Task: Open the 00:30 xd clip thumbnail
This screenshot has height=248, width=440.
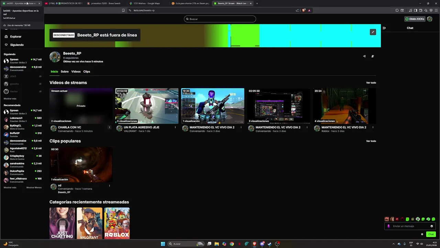Action: (x=81, y=164)
